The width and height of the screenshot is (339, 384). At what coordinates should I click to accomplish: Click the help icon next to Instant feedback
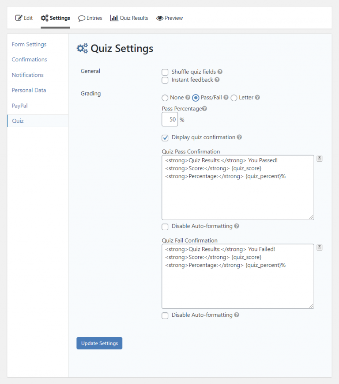218,80
